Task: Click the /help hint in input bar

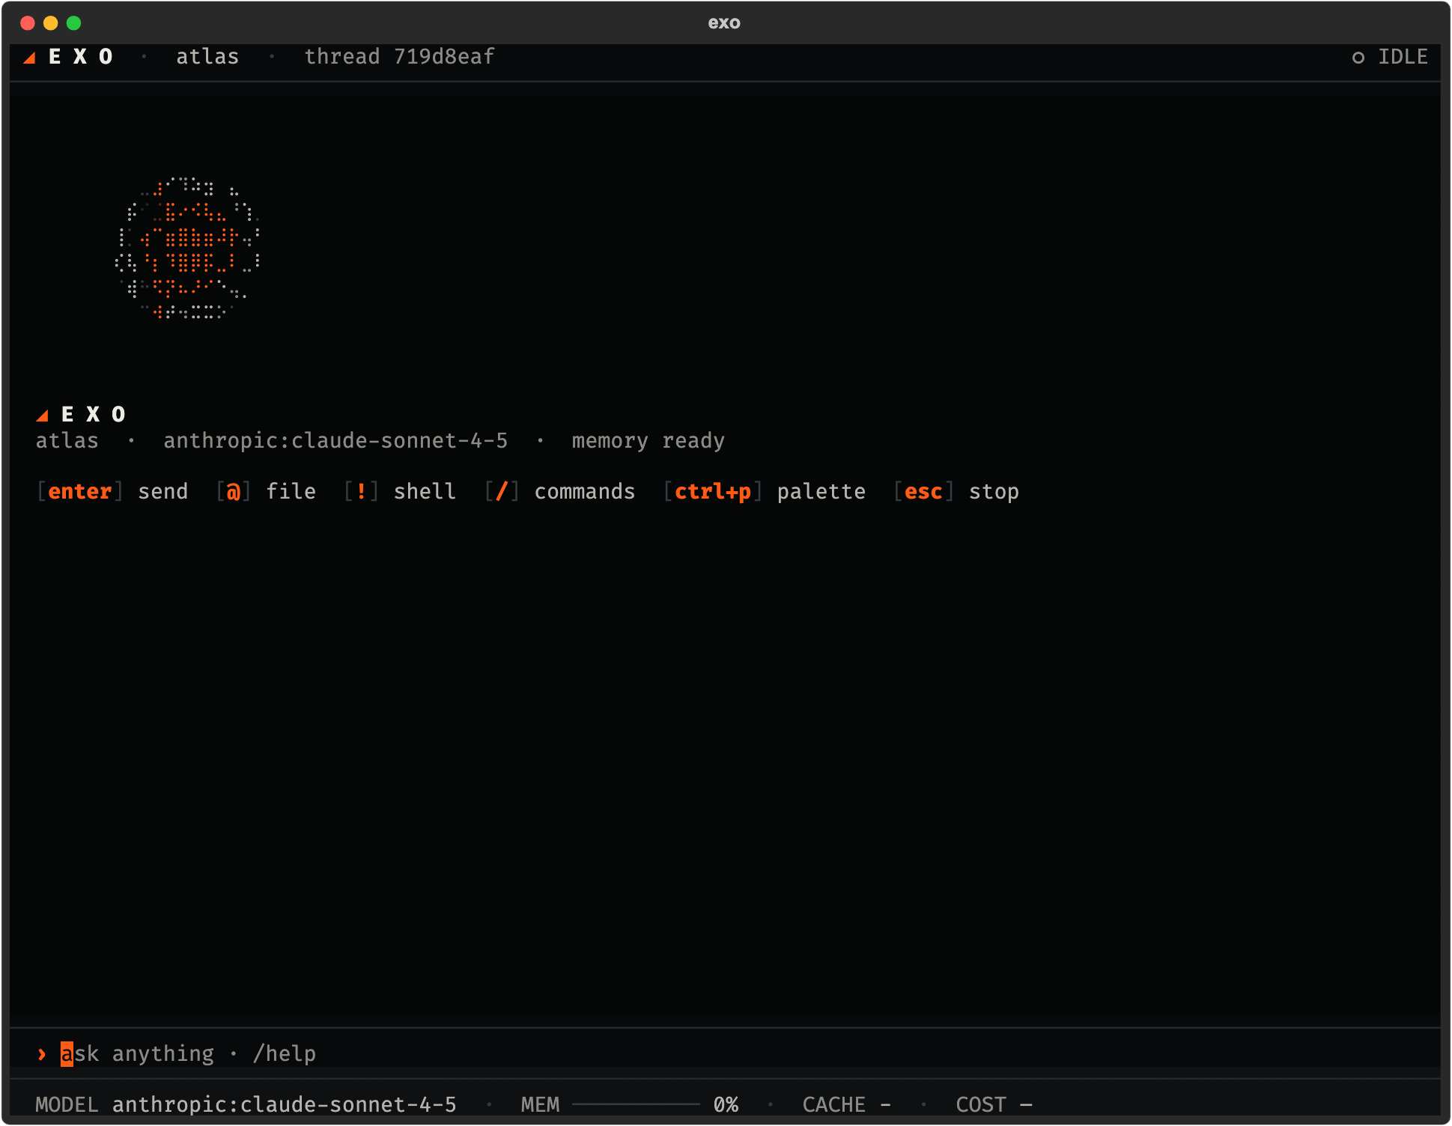Action: tap(284, 1054)
